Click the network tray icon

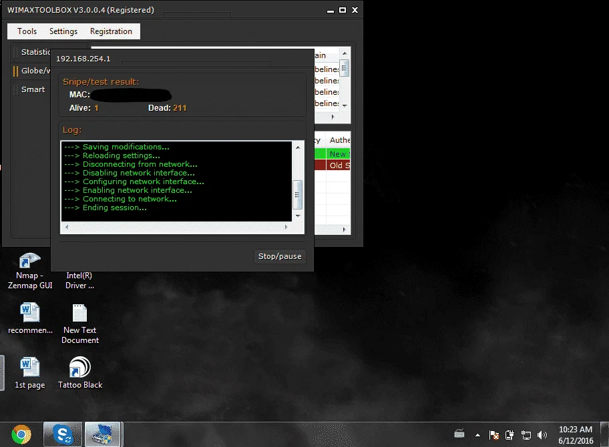(526, 435)
